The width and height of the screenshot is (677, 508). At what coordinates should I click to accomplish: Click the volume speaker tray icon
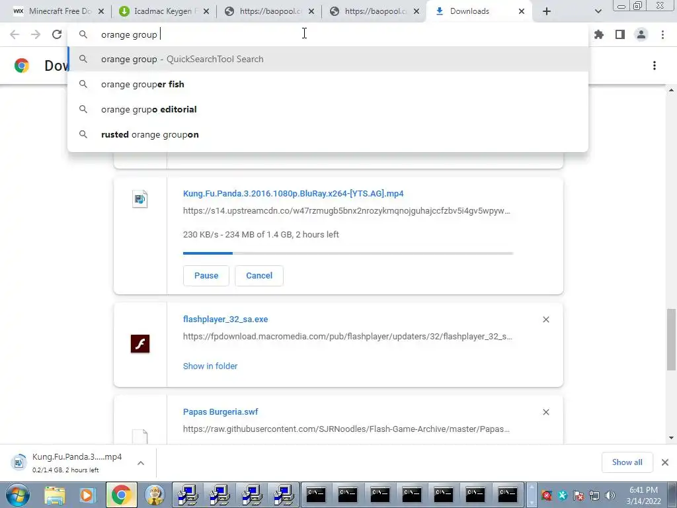[x=610, y=495]
